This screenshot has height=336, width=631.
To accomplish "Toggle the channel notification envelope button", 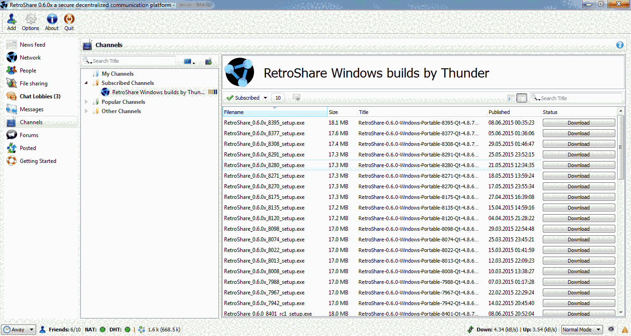I will point(297,97).
